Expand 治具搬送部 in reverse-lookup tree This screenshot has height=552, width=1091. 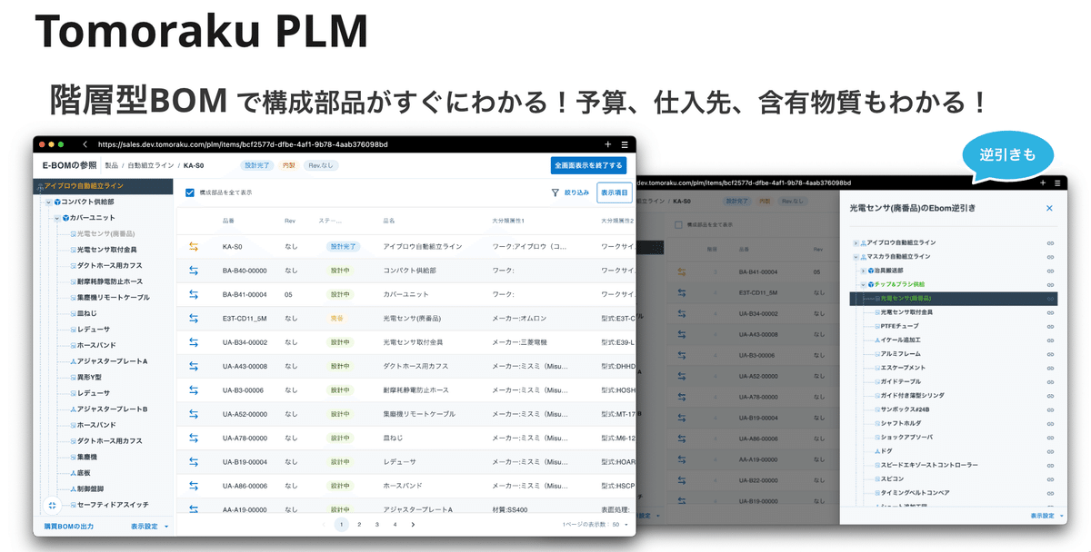click(864, 271)
